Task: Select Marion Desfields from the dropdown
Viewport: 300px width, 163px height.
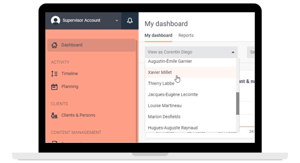Action: pos(164,117)
